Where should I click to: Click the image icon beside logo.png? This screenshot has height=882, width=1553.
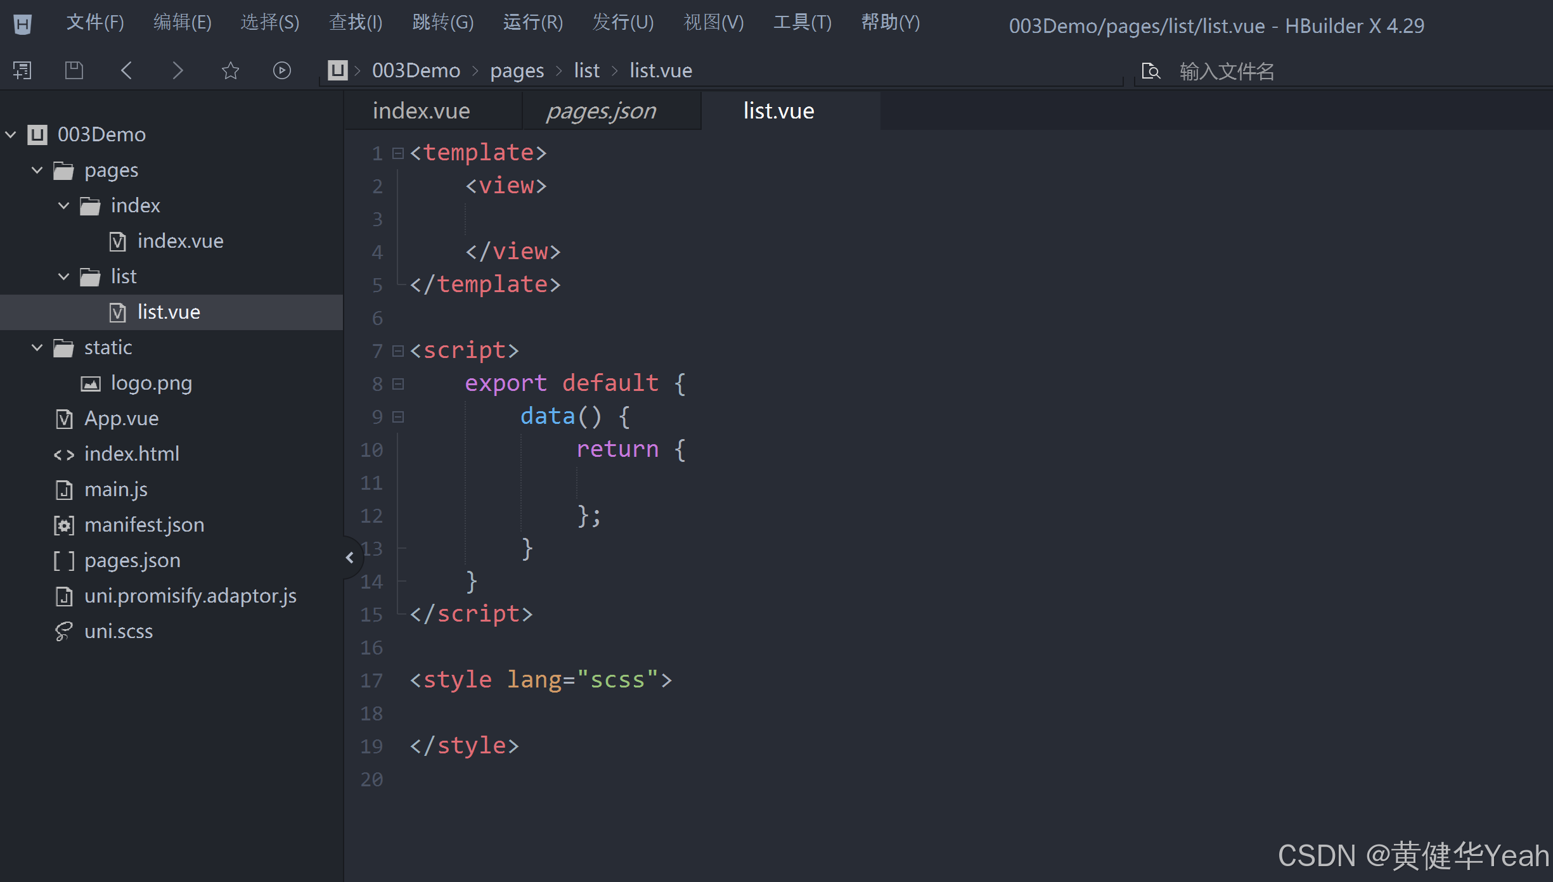click(x=91, y=383)
